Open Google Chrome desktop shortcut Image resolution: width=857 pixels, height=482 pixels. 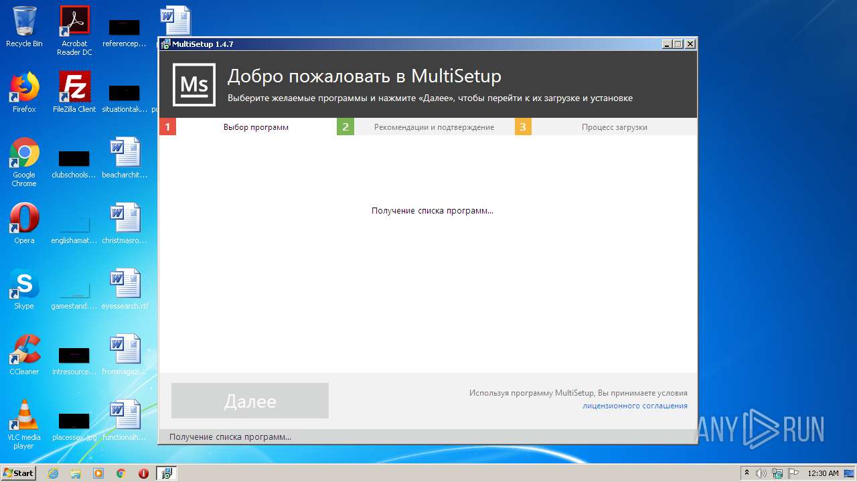pyautogui.click(x=24, y=162)
